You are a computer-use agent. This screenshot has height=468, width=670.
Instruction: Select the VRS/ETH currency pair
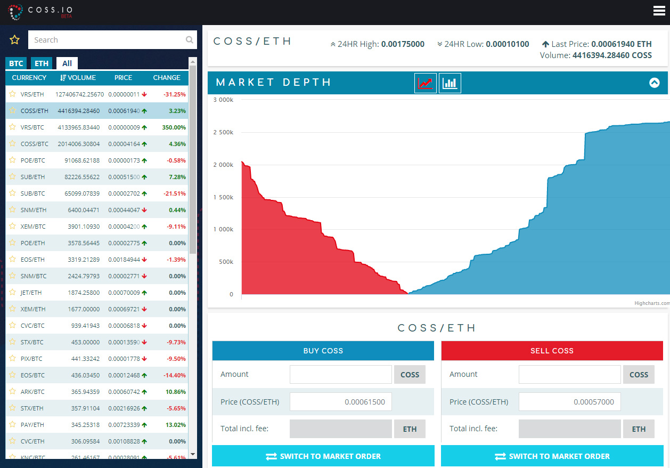pos(97,94)
